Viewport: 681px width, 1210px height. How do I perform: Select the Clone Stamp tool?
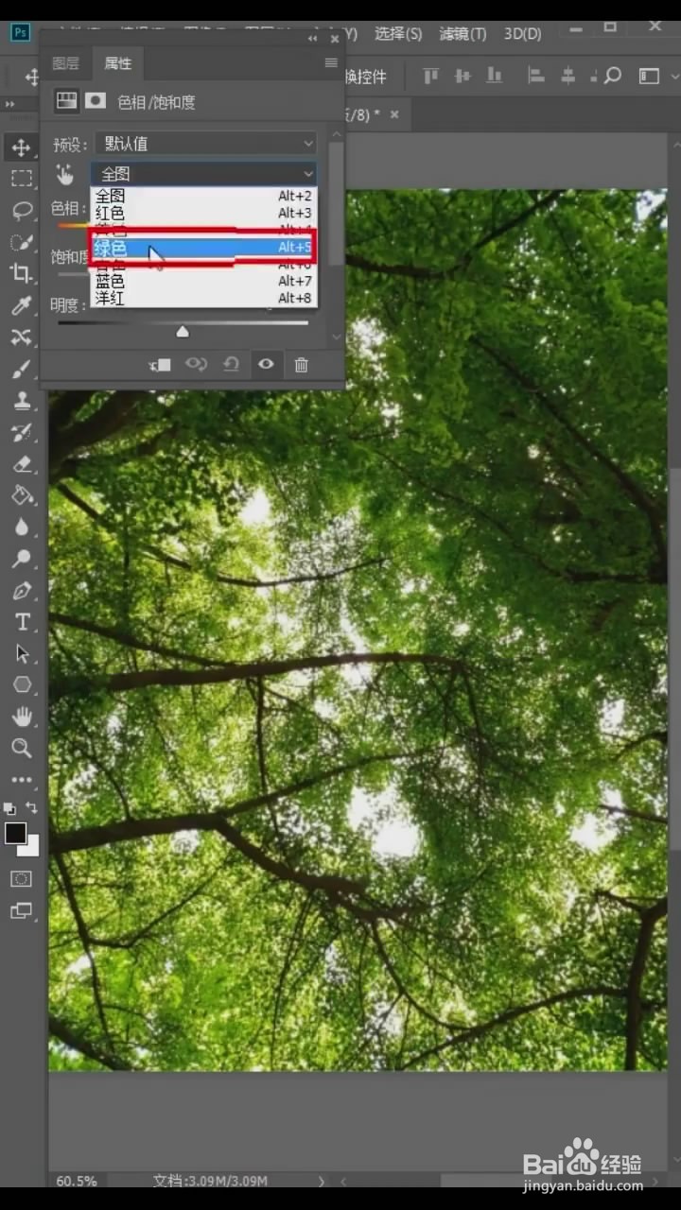(20, 401)
